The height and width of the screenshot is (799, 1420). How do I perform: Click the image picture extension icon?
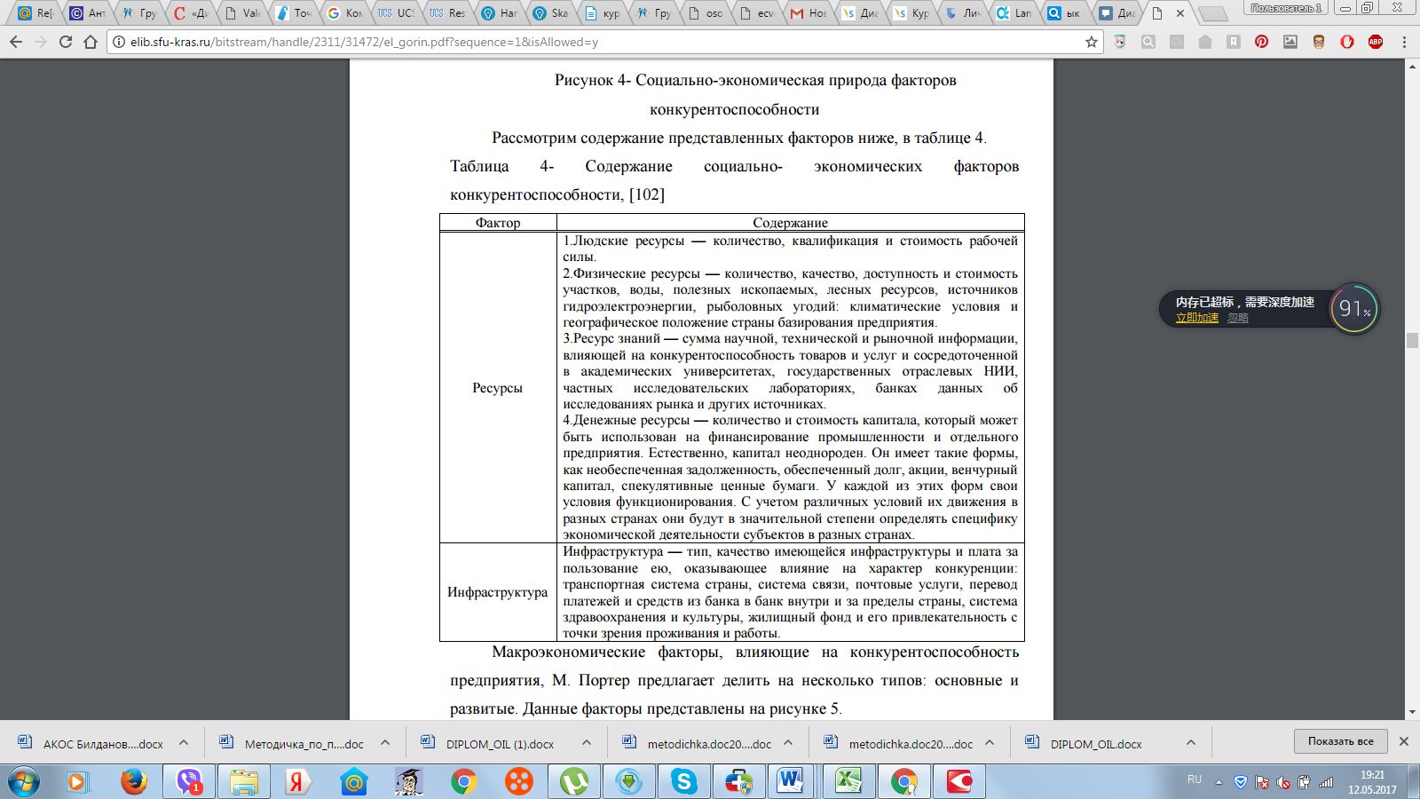pos(1290,42)
